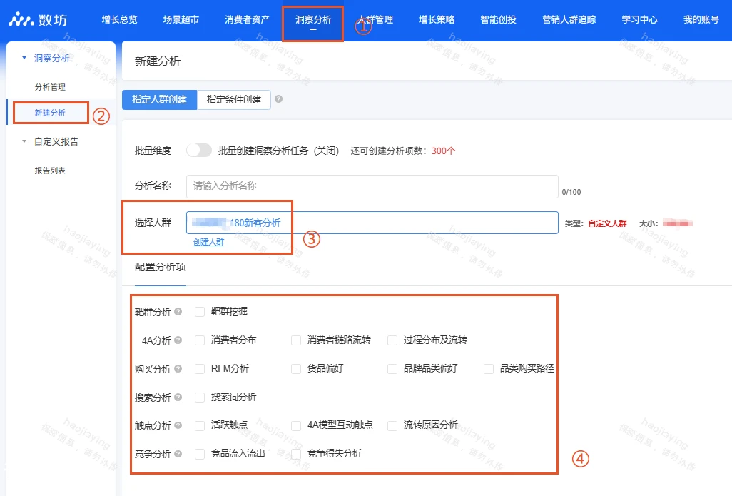Screen dimensions: 732x496
Task: Check the 搜索词分析 checkbox
Action: coord(200,398)
